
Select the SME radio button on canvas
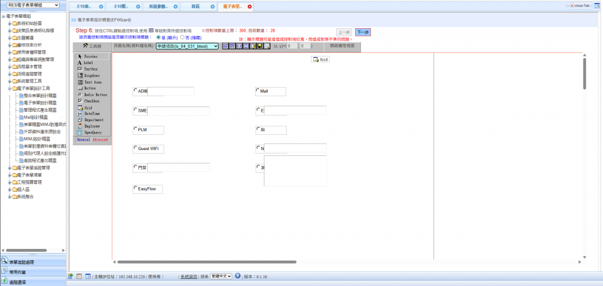click(135, 110)
